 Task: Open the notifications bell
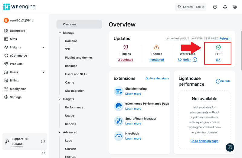225,7
